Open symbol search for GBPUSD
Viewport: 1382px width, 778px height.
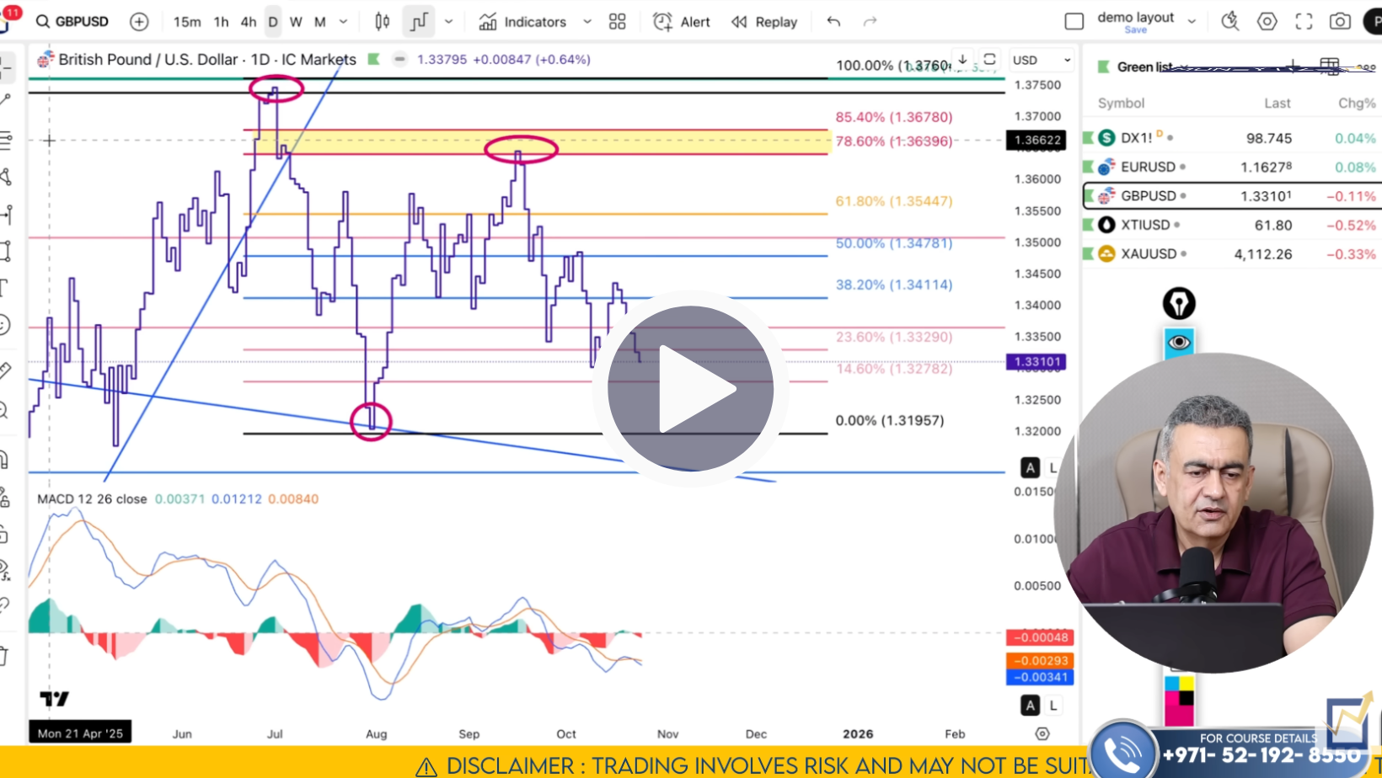click(x=72, y=22)
